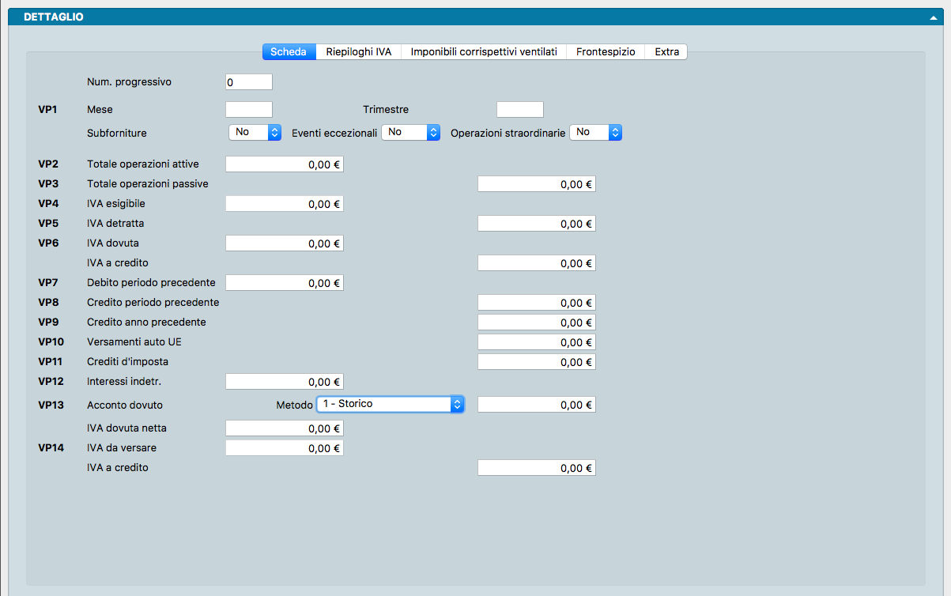Collapse the DETTAGLIO panel with header arrow

tap(934, 17)
